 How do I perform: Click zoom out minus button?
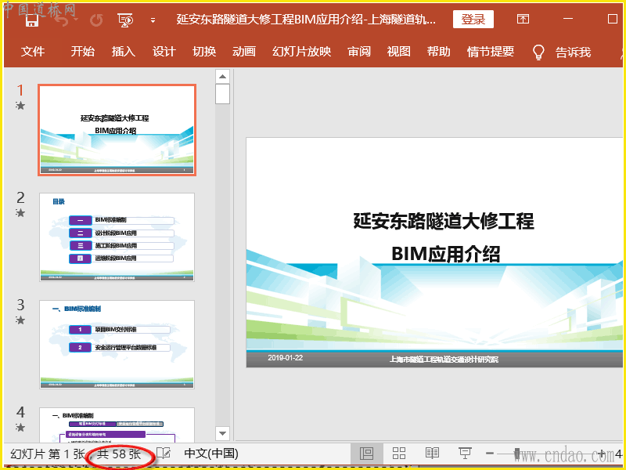click(x=490, y=454)
